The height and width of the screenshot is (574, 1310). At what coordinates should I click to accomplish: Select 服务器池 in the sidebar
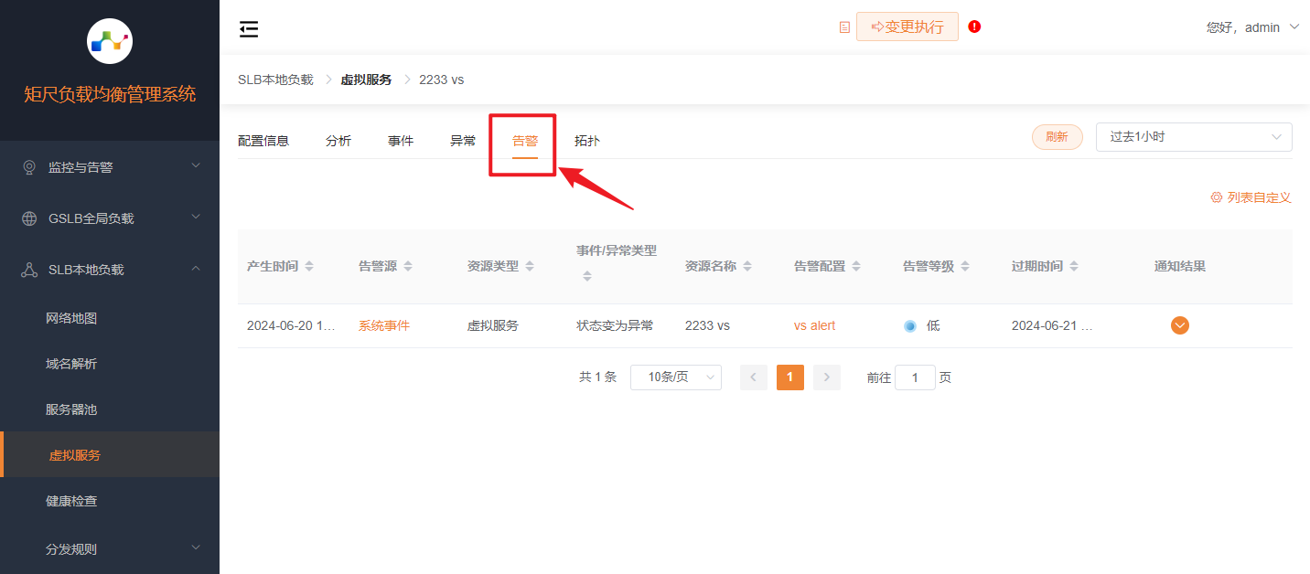pos(71,409)
